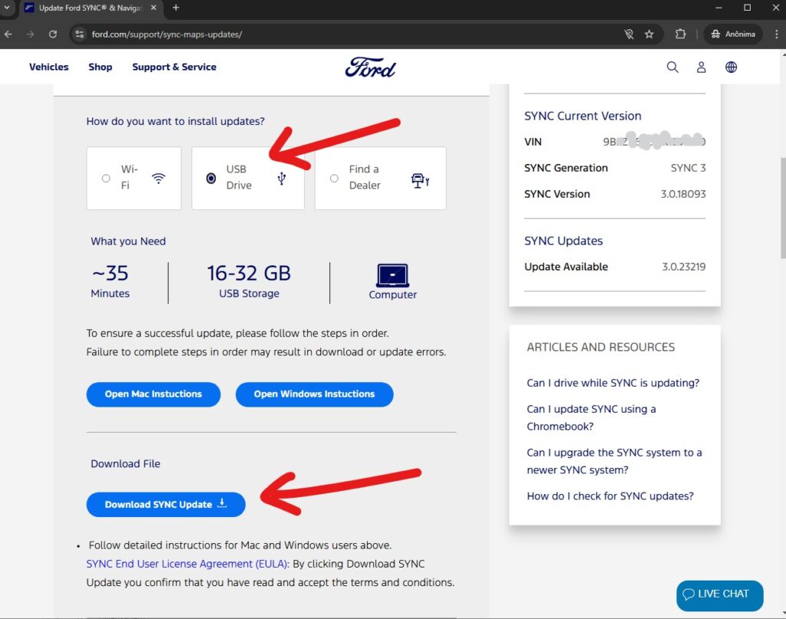
Task: Select the Wi-Fi install option
Action: (106, 177)
